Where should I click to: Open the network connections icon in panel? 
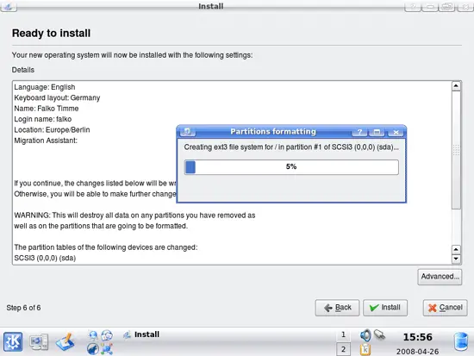point(107,349)
